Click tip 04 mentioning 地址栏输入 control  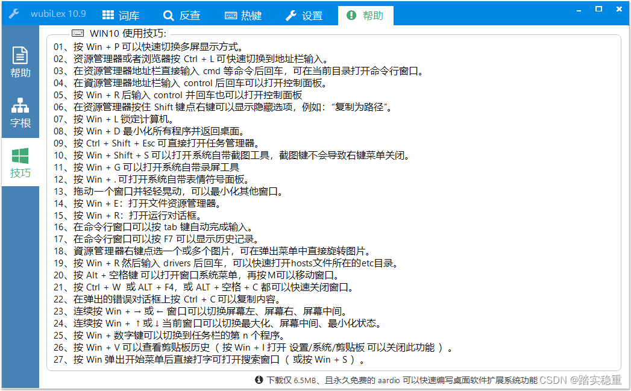click(x=190, y=83)
